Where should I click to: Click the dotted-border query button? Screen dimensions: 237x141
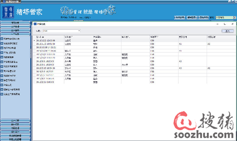227,31
